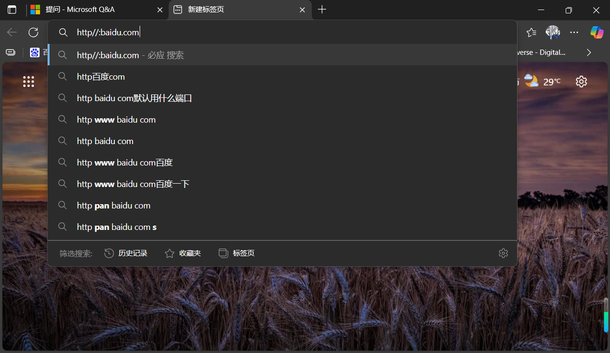The image size is (610, 353).
Task: Choose suggestion http www baidu com百度
Action: point(283,163)
